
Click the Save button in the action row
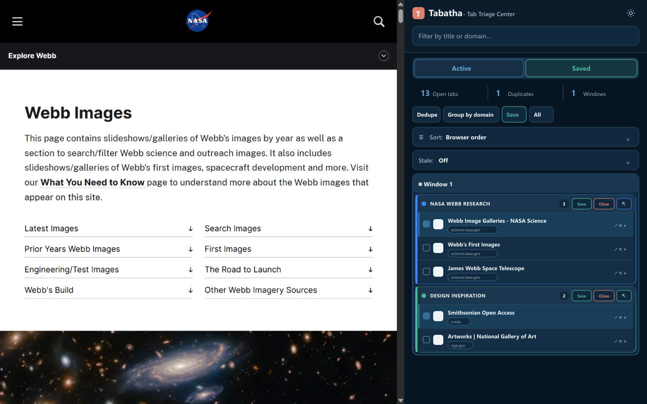(x=514, y=115)
